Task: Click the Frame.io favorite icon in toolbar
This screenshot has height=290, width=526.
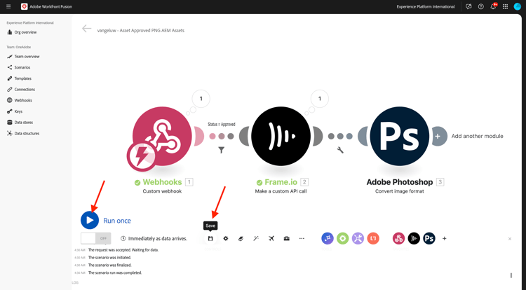Action: tap(414, 238)
